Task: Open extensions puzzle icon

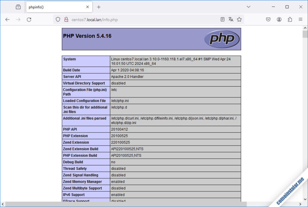Action: 290,19
